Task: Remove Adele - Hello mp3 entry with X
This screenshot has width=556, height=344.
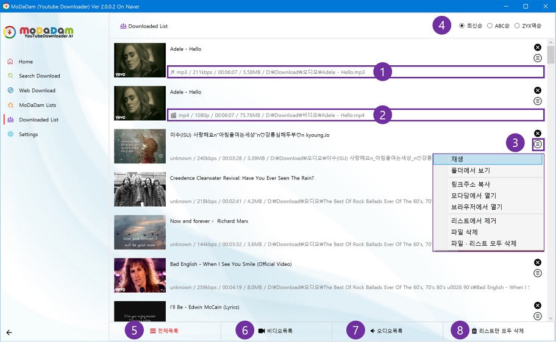Action: (538, 48)
